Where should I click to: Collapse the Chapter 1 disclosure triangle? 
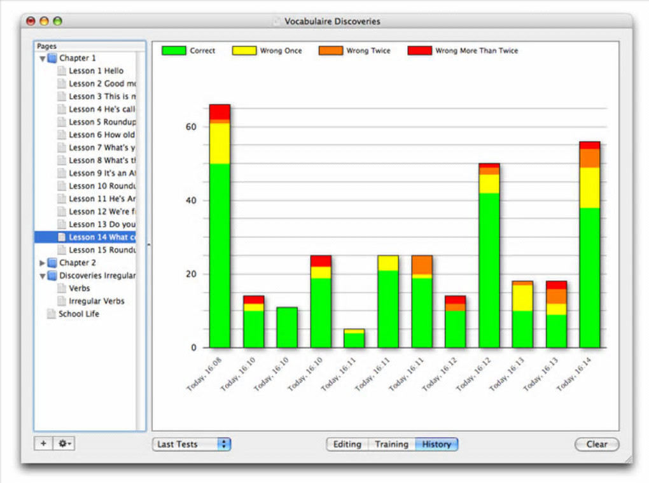pyautogui.click(x=42, y=59)
